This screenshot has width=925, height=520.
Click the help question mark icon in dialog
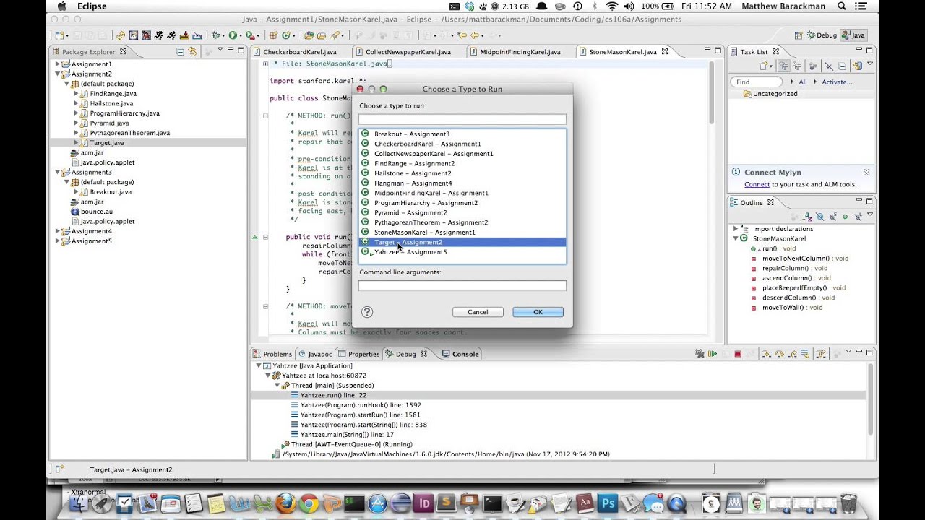(367, 312)
